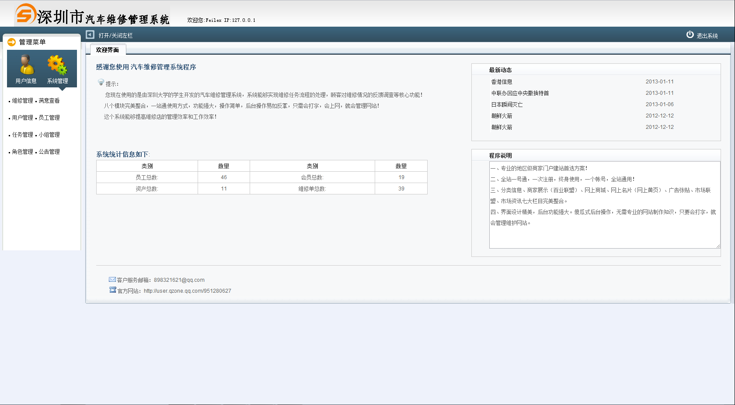Toggle the left sidebar panel icon
The width and height of the screenshot is (735, 405).
[x=90, y=35]
